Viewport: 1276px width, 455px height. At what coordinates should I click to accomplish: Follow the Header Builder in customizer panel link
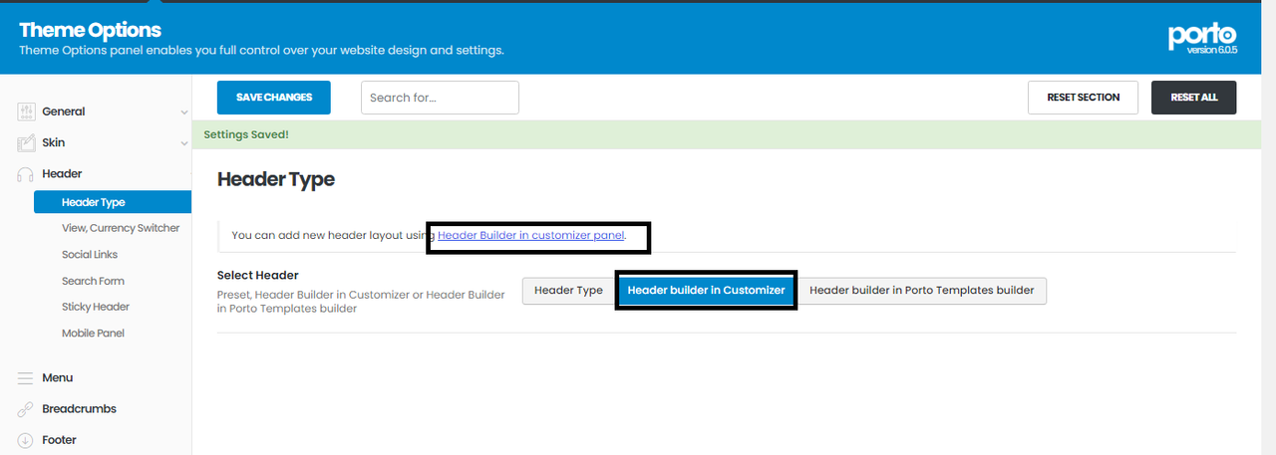click(531, 235)
